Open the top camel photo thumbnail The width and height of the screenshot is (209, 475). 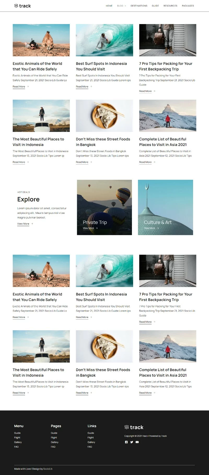click(x=41, y=40)
